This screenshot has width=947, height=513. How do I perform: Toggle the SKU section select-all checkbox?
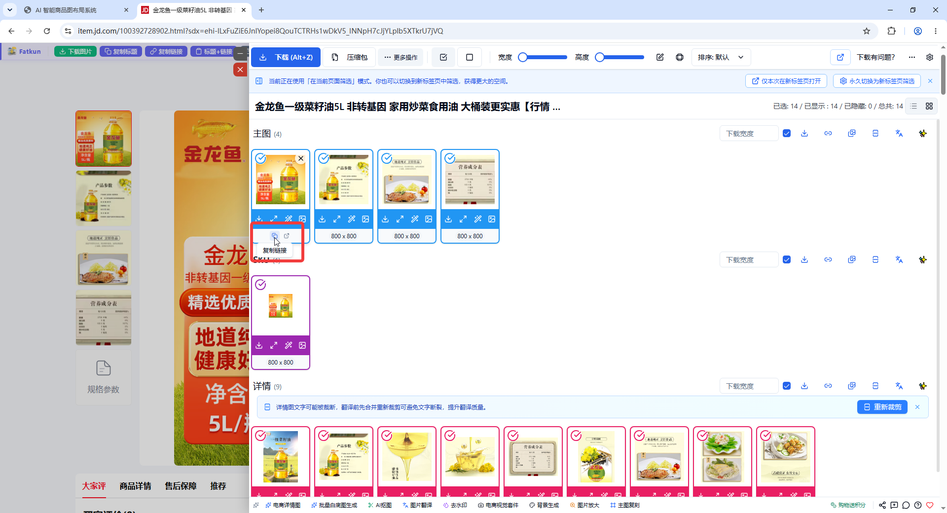[x=787, y=259]
